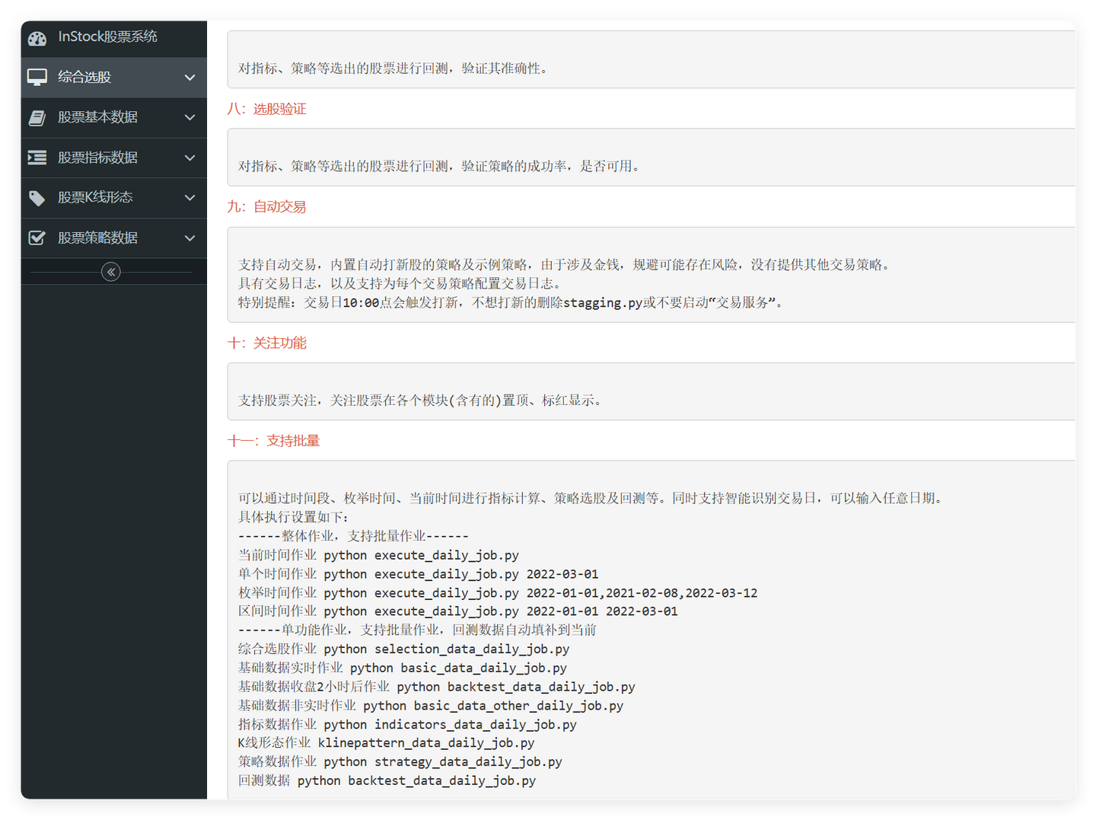The height and width of the screenshot is (820, 1096).
Task: Click the heading 十：关注功能
Action: [x=266, y=343]
